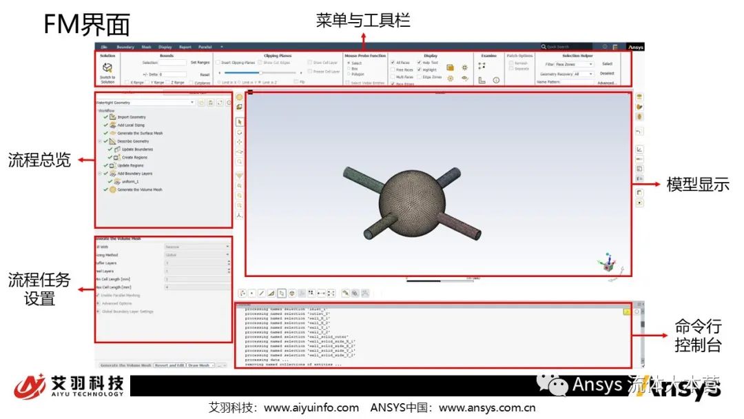Screen dimensions: 744x419
Task: Click the Reset button in Bounds
Action: (x=205, y=74)
